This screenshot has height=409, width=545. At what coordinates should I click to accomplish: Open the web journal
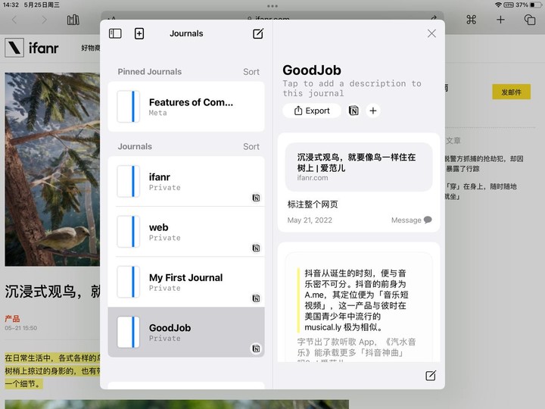coord(186,232)
